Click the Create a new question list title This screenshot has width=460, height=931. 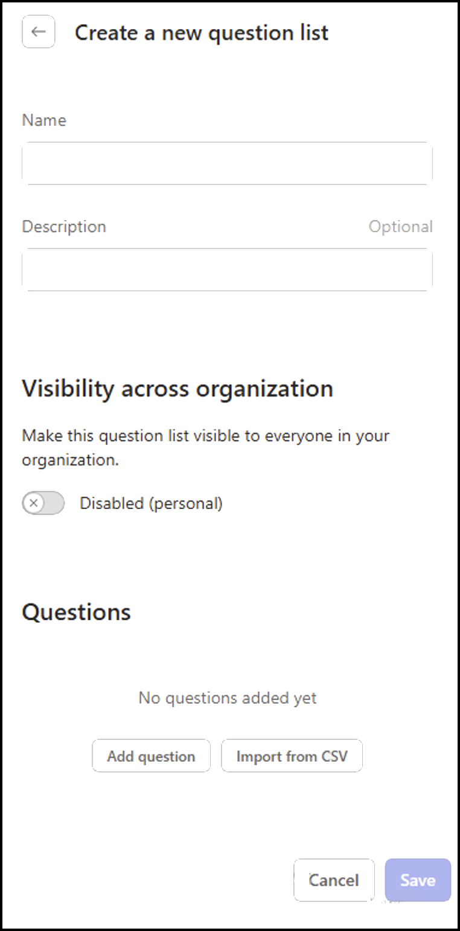202,33
